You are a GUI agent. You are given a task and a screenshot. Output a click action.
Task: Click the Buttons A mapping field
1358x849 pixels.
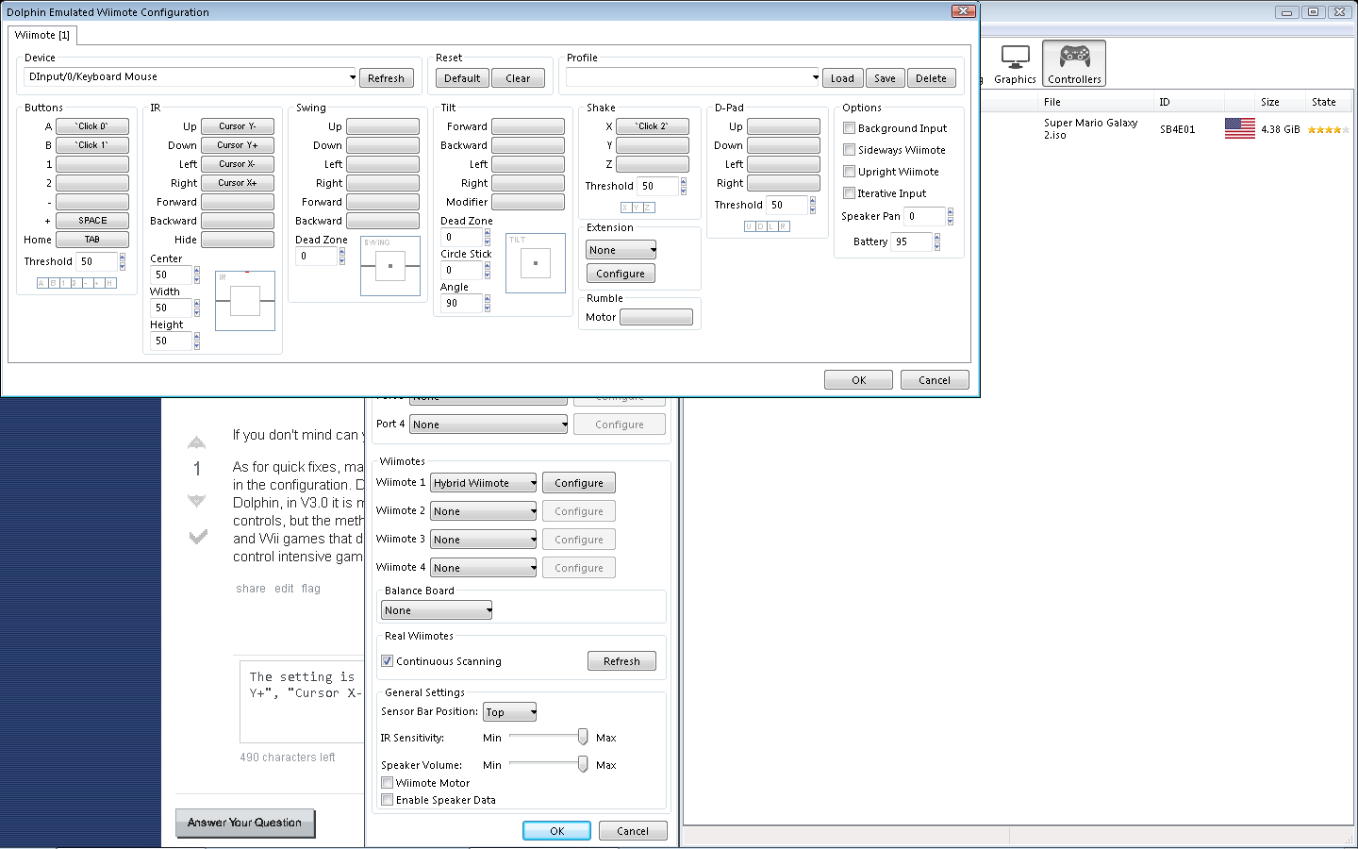click(92, 126)
